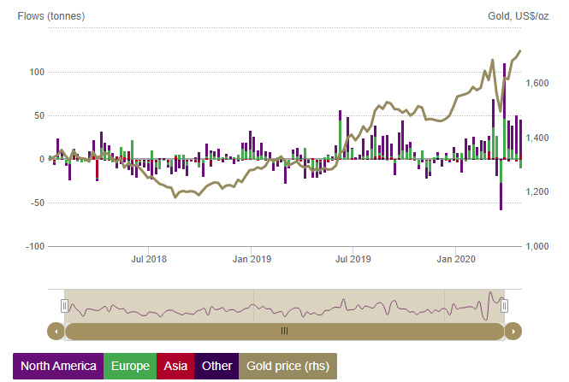
Task: Click the Jan 2019 x-axis label
Action: click(252, 258)
